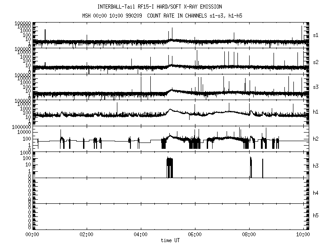This screenshot has width=325, height=248.
Task: Select the 04:00 time axis tick label
Action: click(x=140, y=235)
